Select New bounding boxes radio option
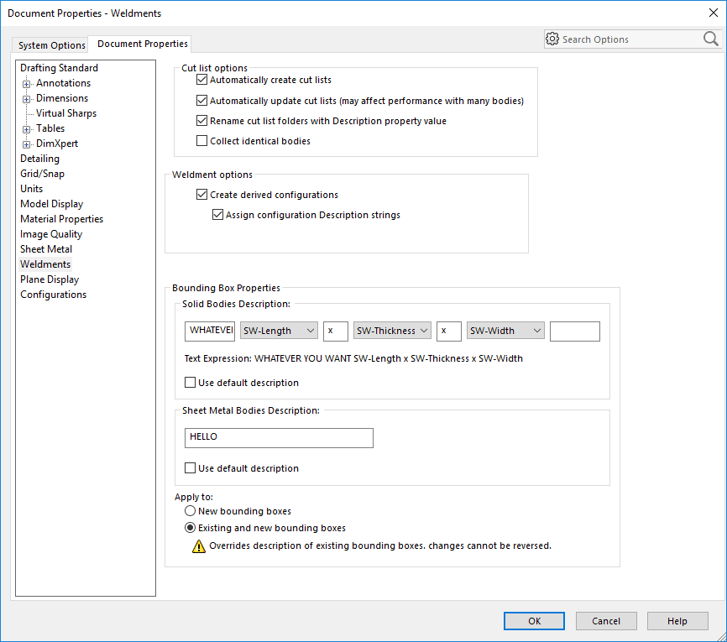 pos(190,511)
